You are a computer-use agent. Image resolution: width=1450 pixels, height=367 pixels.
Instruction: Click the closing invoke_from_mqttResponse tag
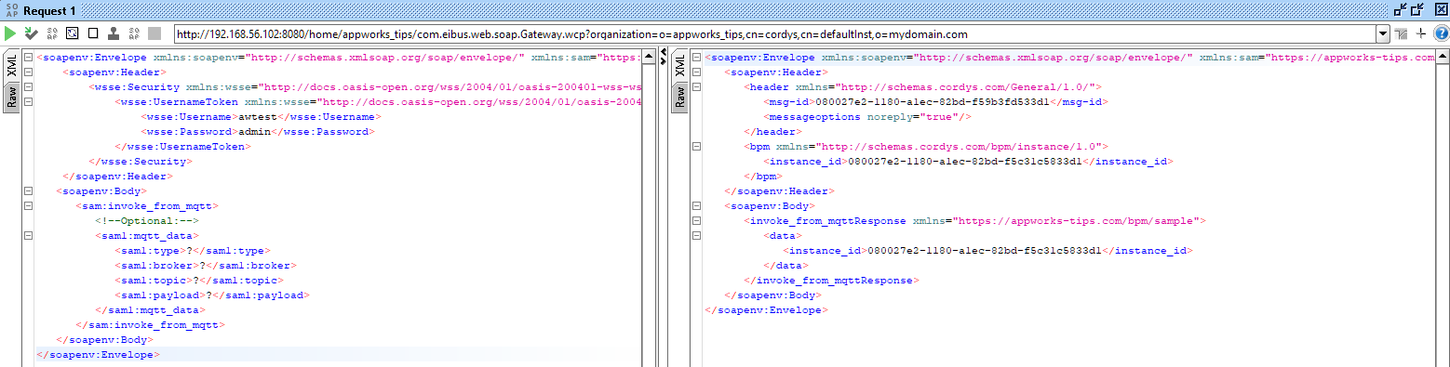pos(831,281)
